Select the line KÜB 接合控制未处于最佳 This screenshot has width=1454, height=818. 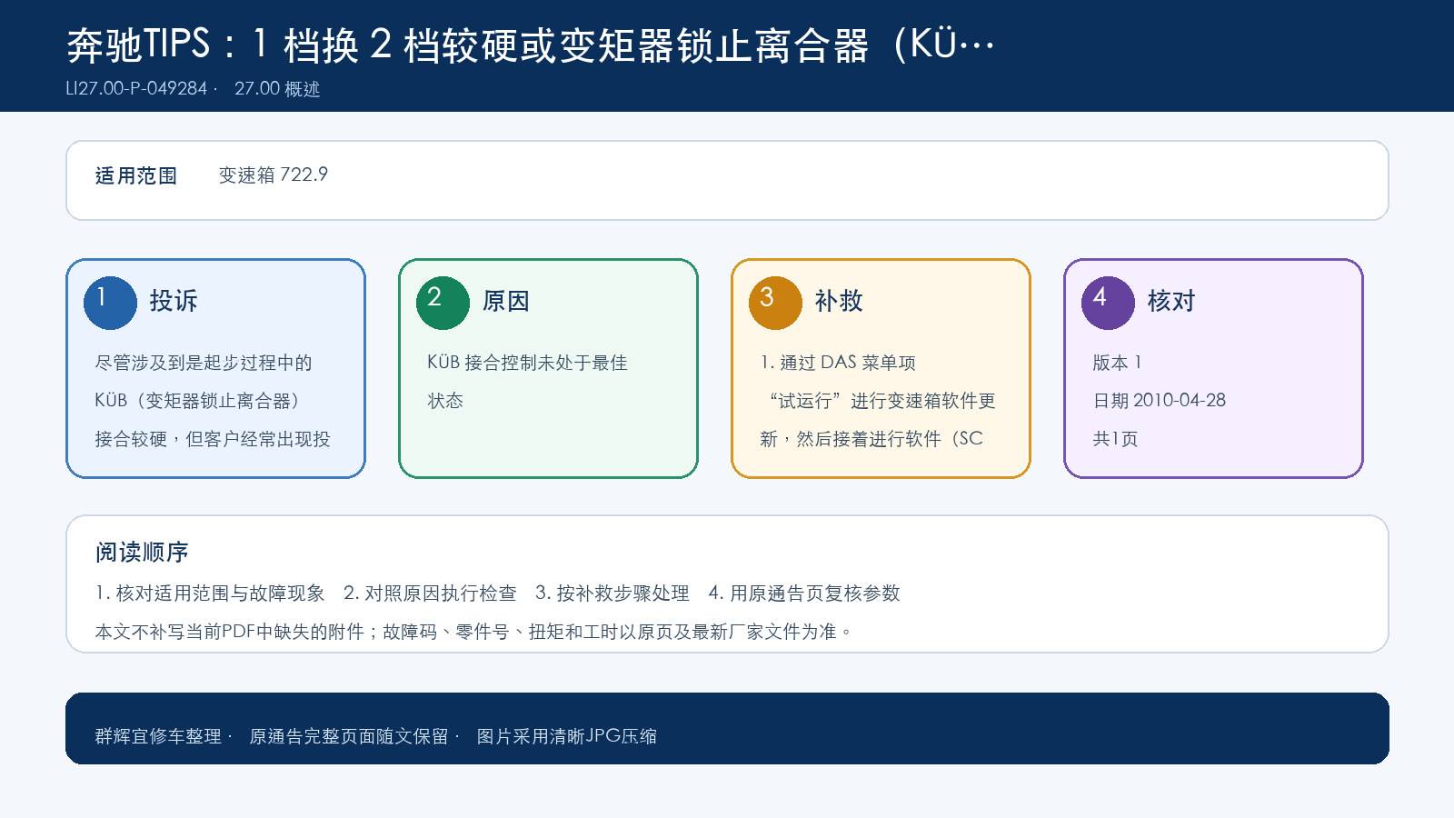point(528,363)
